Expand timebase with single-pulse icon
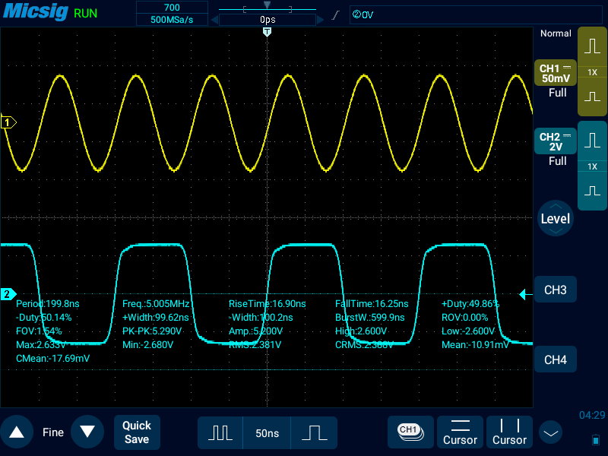This screenshot has height=456, width=608. click(314, 432)
